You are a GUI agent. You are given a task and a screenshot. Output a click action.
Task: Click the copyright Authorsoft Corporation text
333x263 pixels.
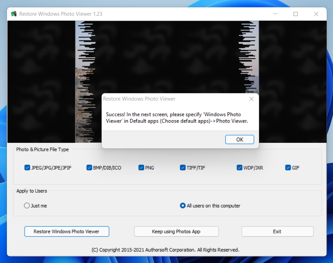click(x=165, y=250)
